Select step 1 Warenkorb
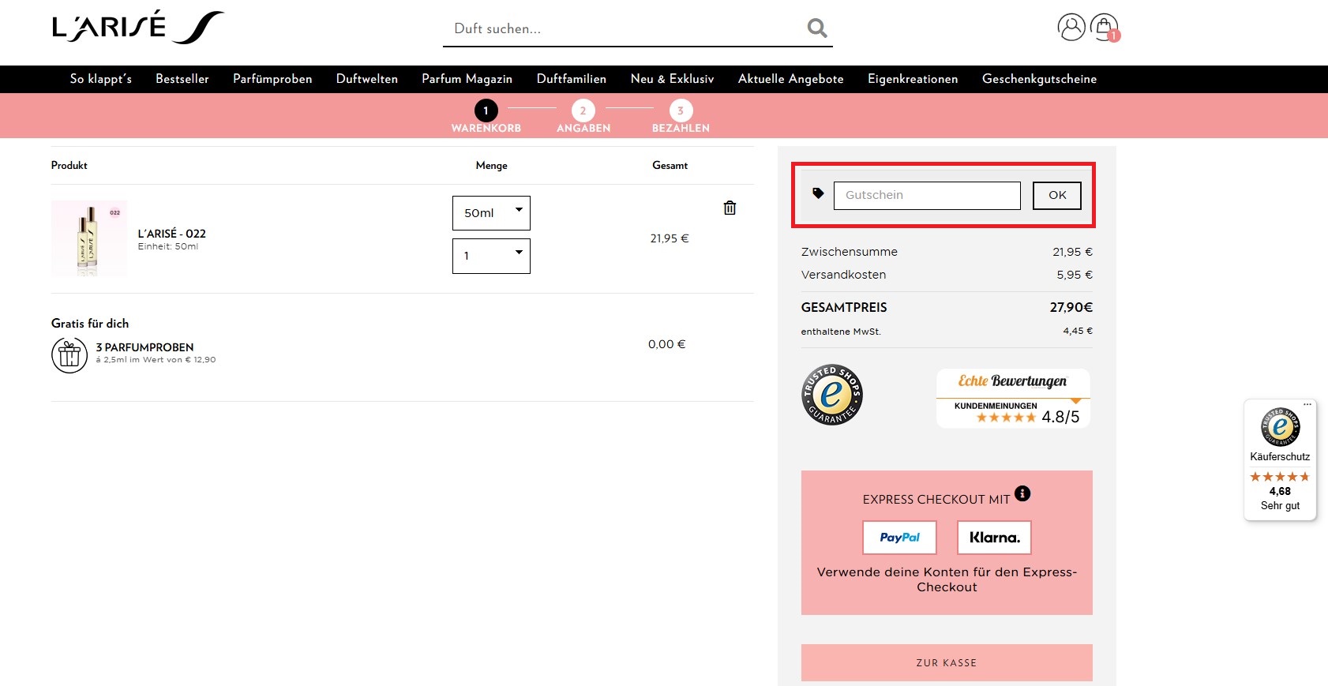The image size is (1328, 686). click(x=486, y=116)
